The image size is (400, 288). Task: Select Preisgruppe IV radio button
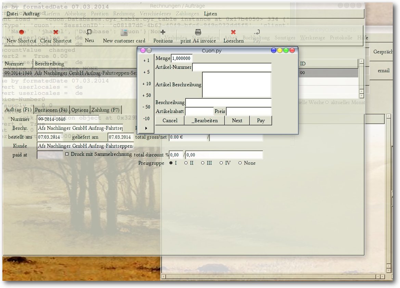click(x=221, y=163)
